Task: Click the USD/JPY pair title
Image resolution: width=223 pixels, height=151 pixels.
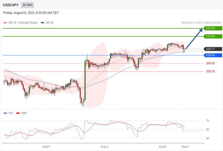Action: click(x=11, y=5)
